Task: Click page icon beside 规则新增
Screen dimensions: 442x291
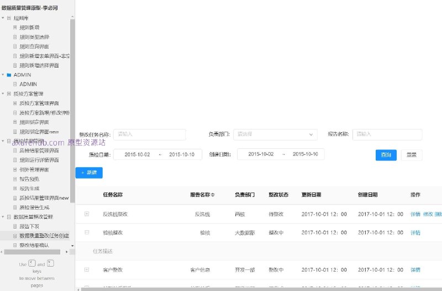Action: 15,27
